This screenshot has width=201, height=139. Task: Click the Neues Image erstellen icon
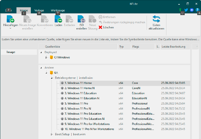pos(27,19)
